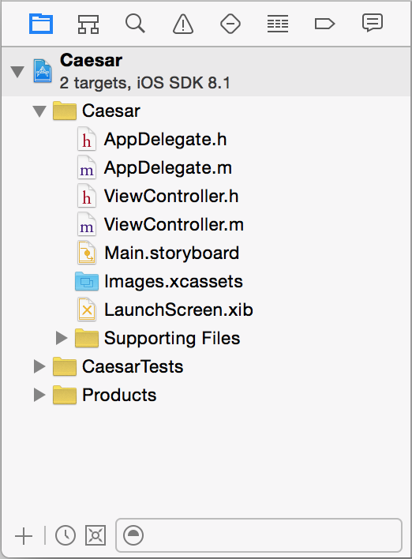Click the CaesarTests folder icon

65,366
